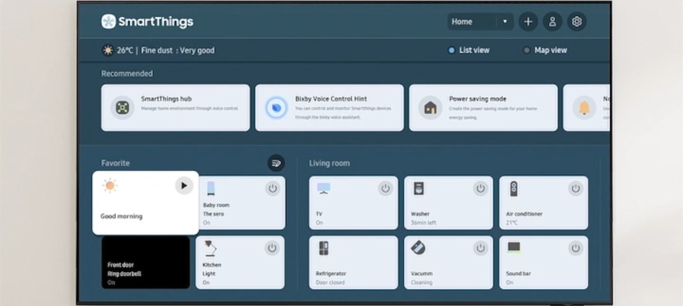Click the Washer device icon

point(419,188)
